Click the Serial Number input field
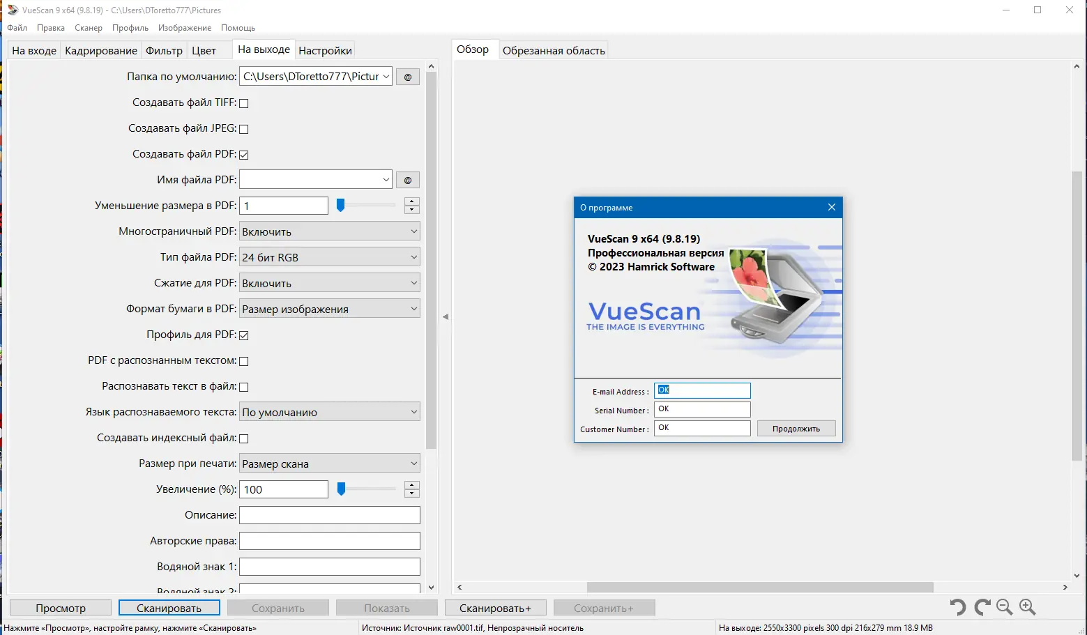Viewport: 1087px width, 635px height. coord(701,409)
